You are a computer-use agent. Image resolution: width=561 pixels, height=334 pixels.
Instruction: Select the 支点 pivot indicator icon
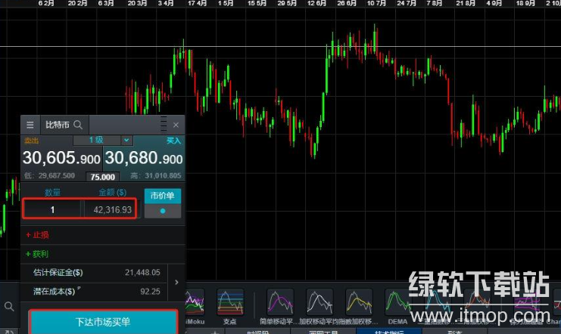[x=231, y=304]
